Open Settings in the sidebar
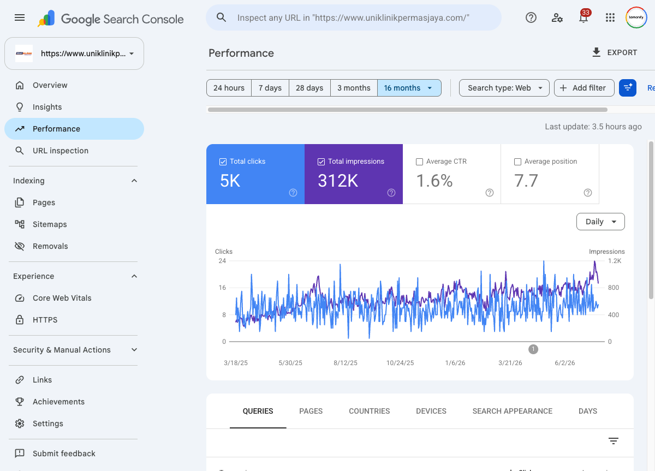 74,424
